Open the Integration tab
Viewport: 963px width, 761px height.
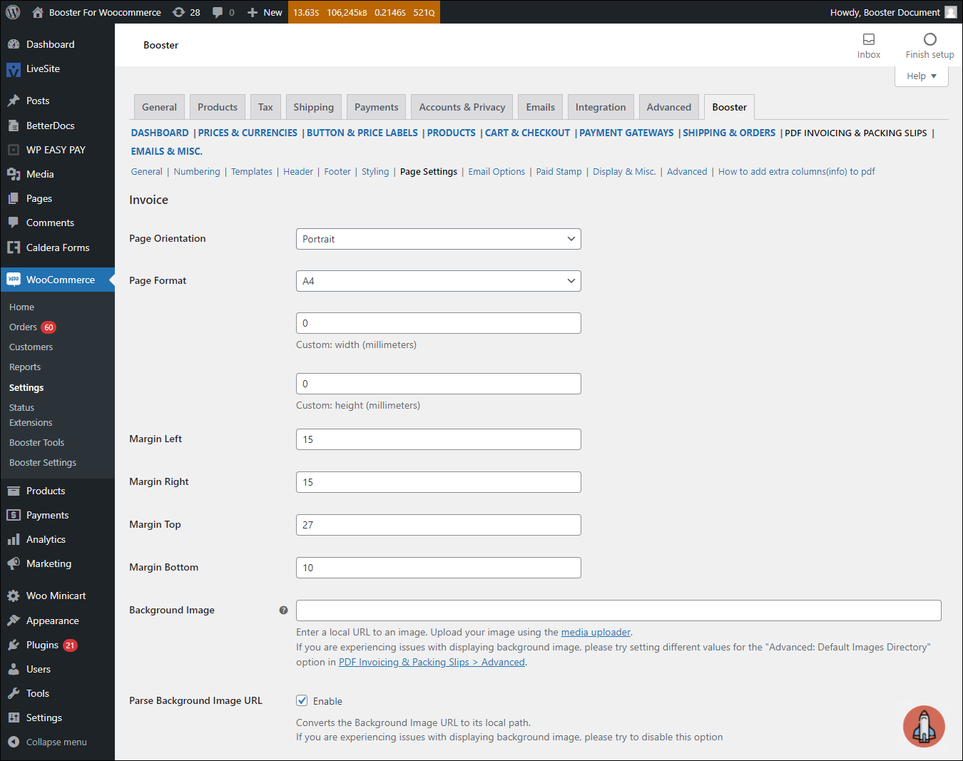[601, 107]
